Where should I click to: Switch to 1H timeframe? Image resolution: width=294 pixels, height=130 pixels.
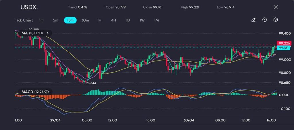click(x=99, y=20)
